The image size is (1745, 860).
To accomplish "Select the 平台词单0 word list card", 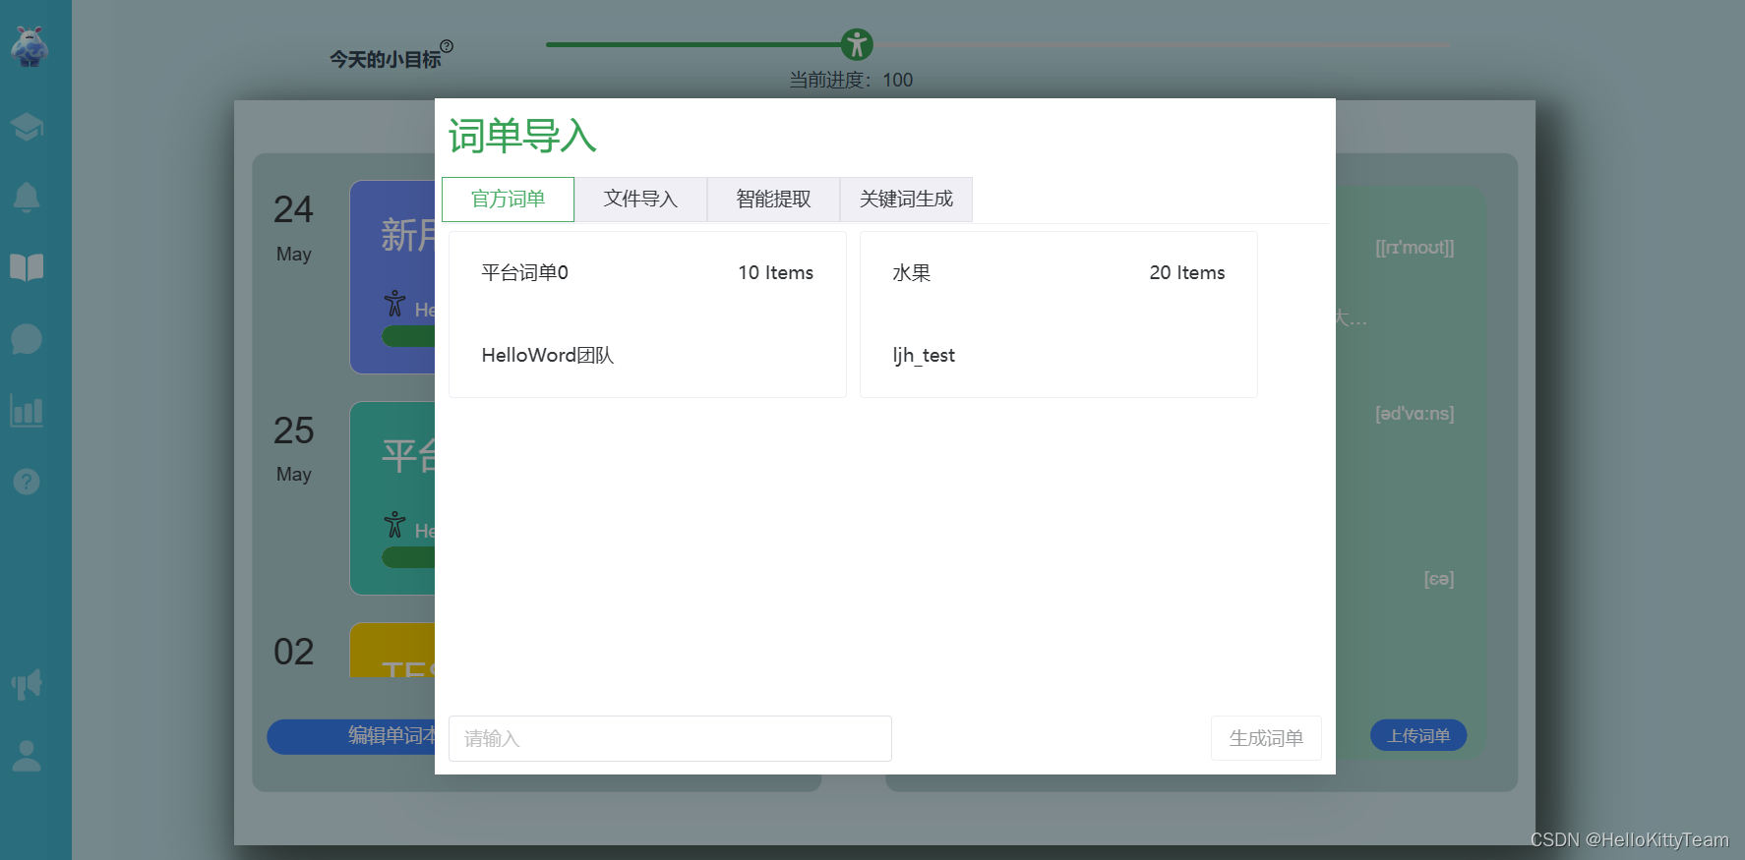I will point(647,315).
